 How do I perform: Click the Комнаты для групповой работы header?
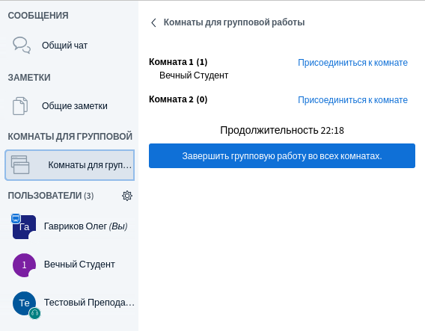click(x=234, y=22)
